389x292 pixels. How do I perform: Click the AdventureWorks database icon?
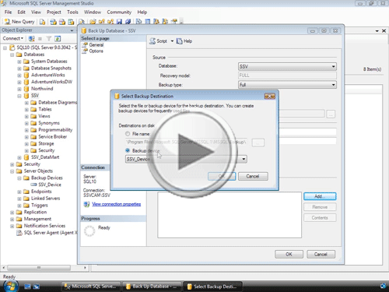pyautogui.click(x=26, y=75)
